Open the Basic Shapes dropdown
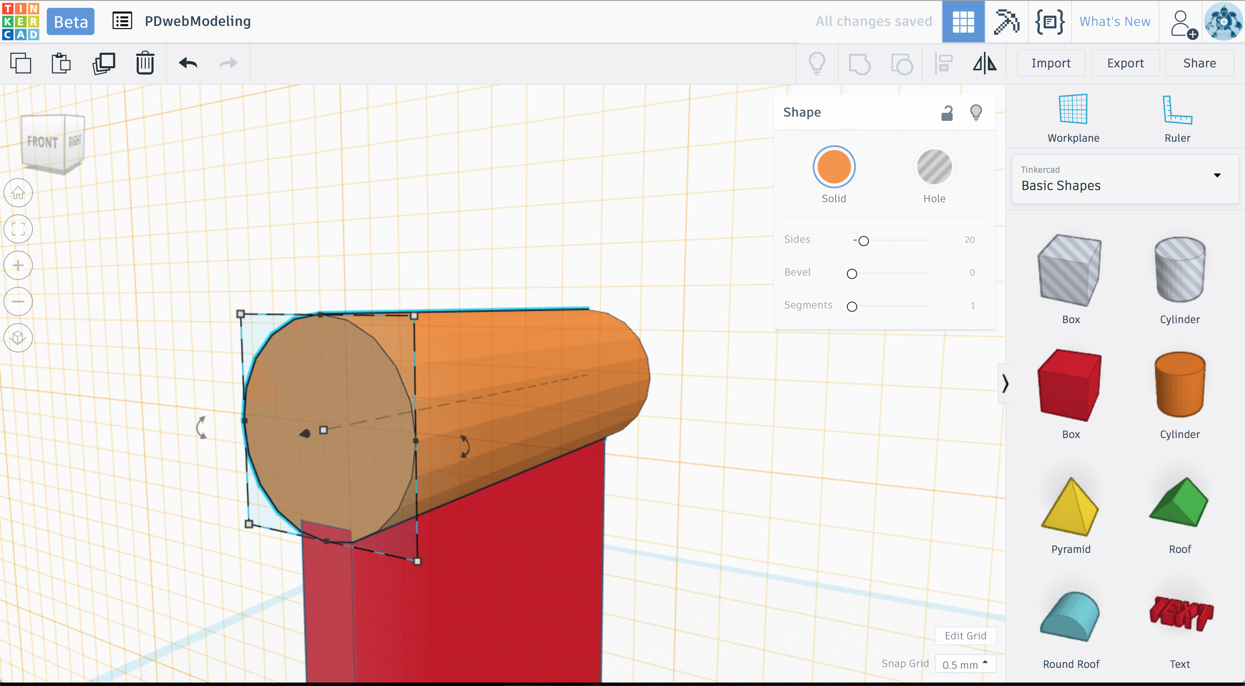1245x686 pixels. [x=1125, y=179]
